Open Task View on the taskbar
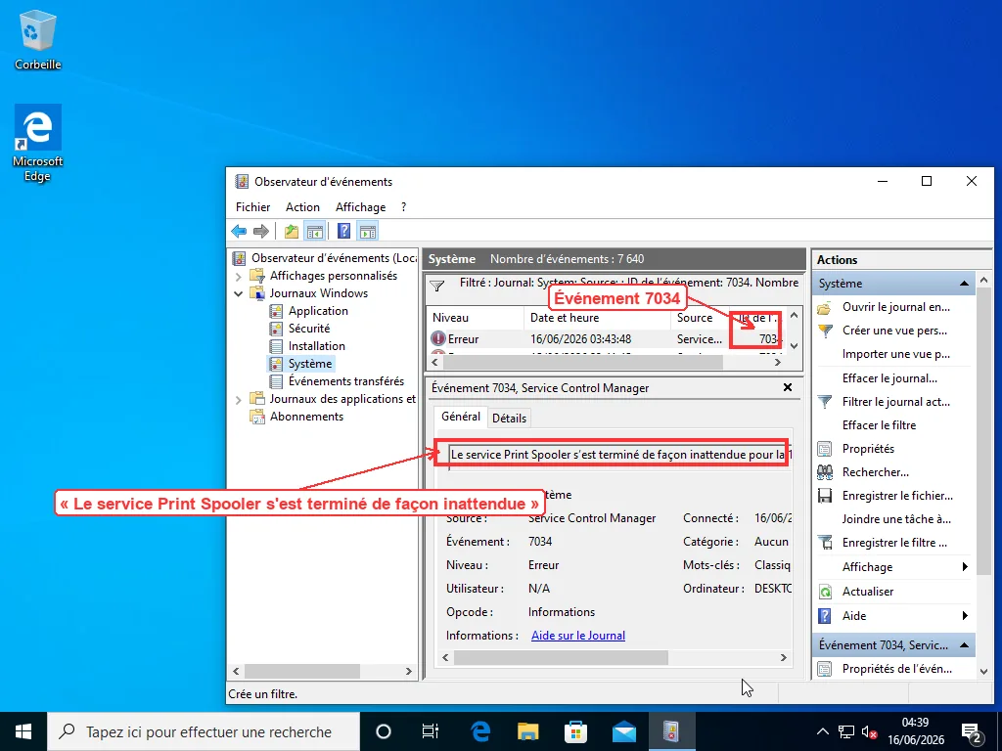 pyautogui.click(x=431, y=731)
